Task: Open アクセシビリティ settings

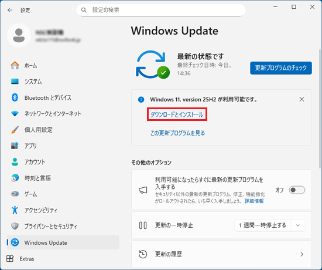Action: coord(63,210)
